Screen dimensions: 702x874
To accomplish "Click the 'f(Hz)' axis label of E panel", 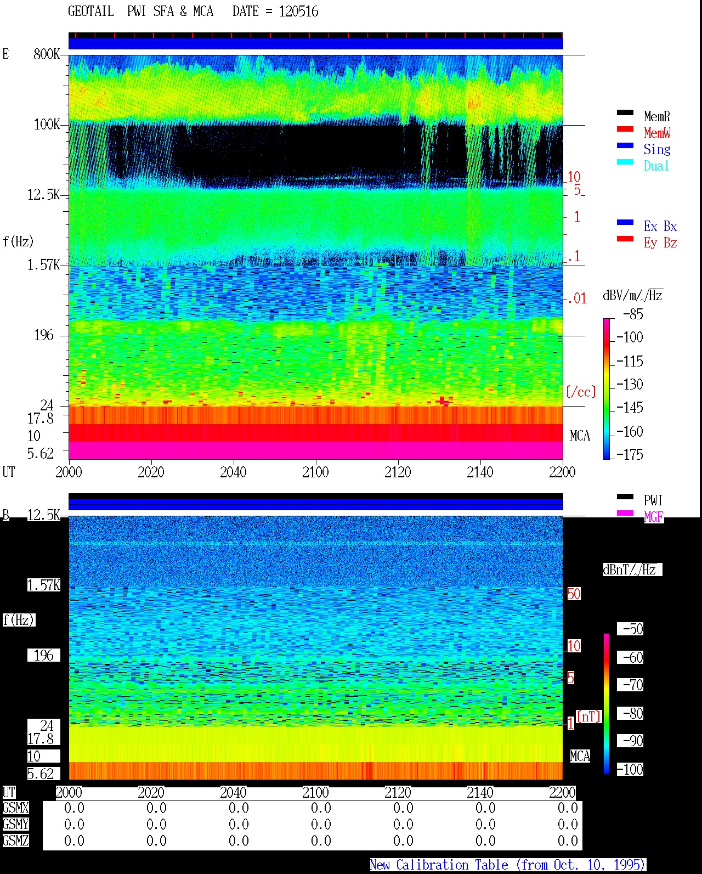I will pyautogui.click(x=18, y=241).
